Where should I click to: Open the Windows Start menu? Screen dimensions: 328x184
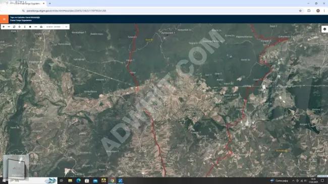(x=4, y=180)
